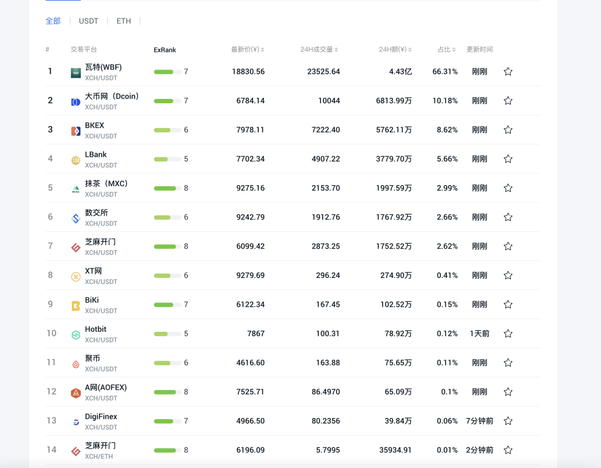This screenshot has width=601, height=468.
Task: Click the BiKi exchange name
Action: (92, 300)
